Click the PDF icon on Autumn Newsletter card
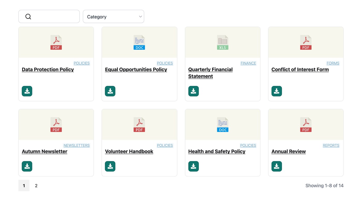The height and width of the screenshot is (201, 362). 56,125
